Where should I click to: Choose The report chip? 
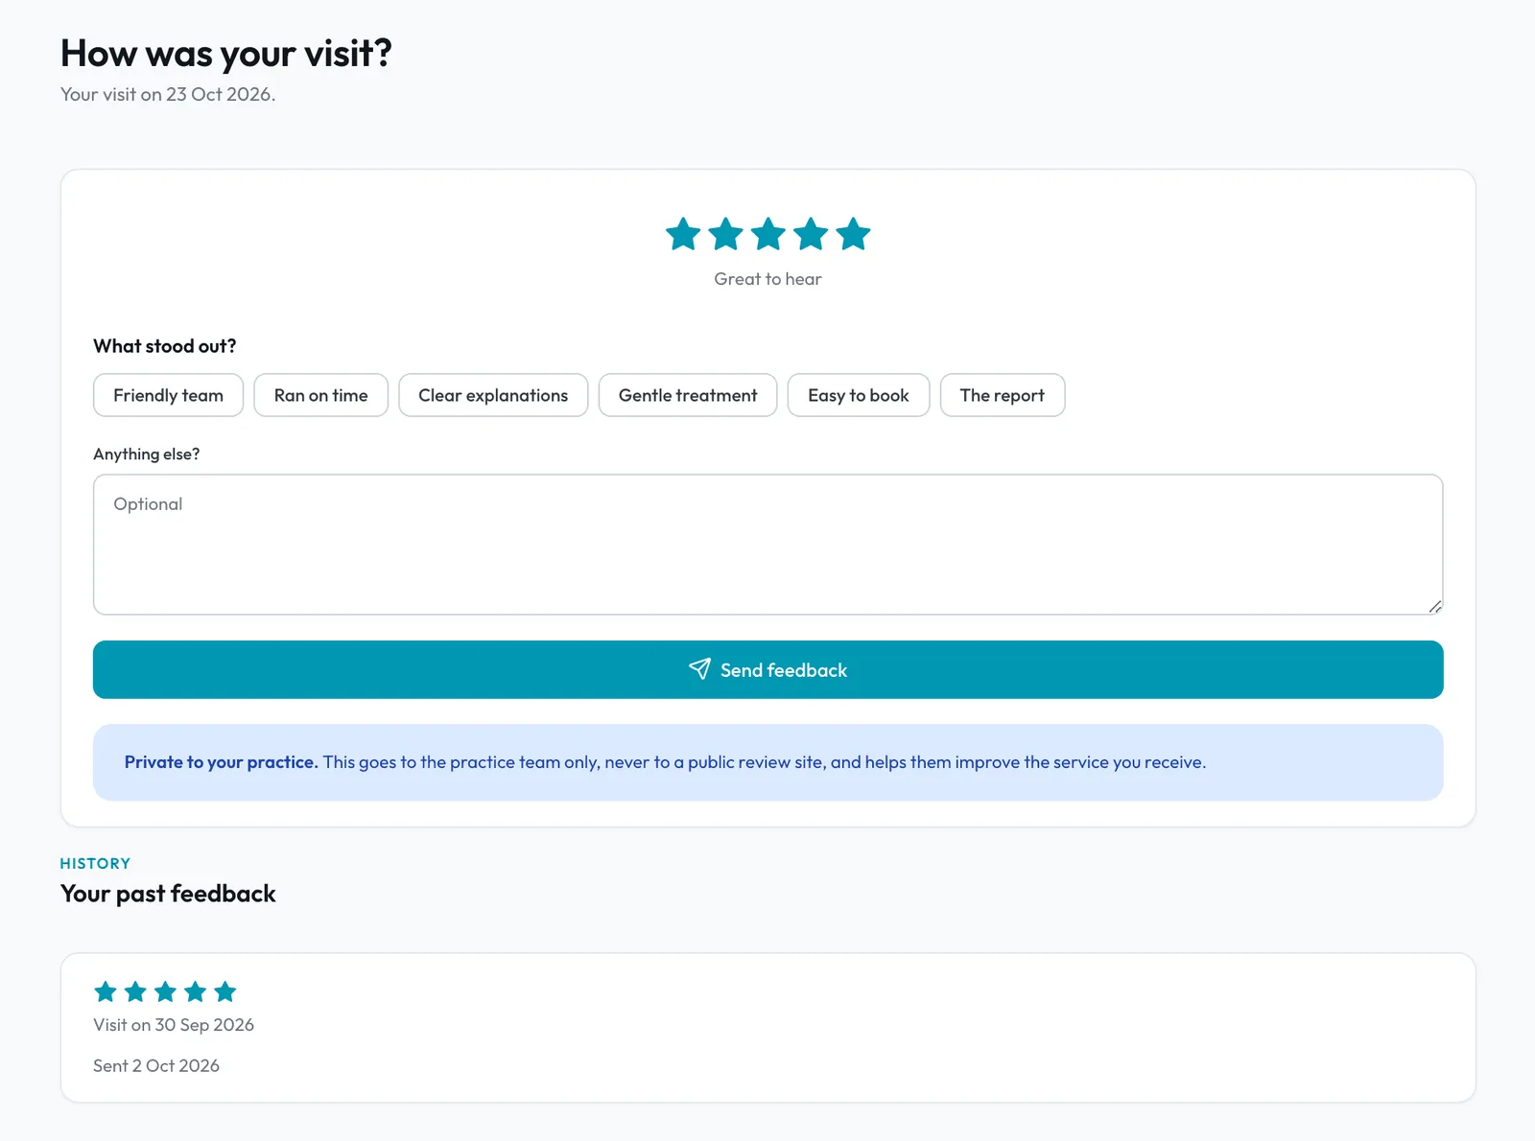coord(1003,395)
